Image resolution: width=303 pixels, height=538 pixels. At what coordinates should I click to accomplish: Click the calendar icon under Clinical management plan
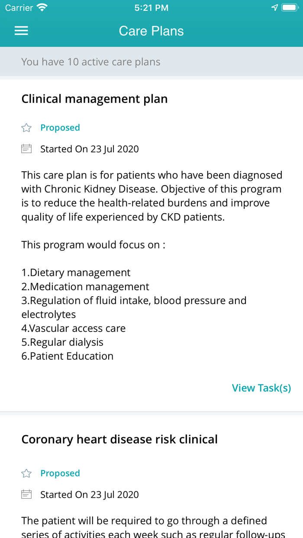click(x=26, y=148)
